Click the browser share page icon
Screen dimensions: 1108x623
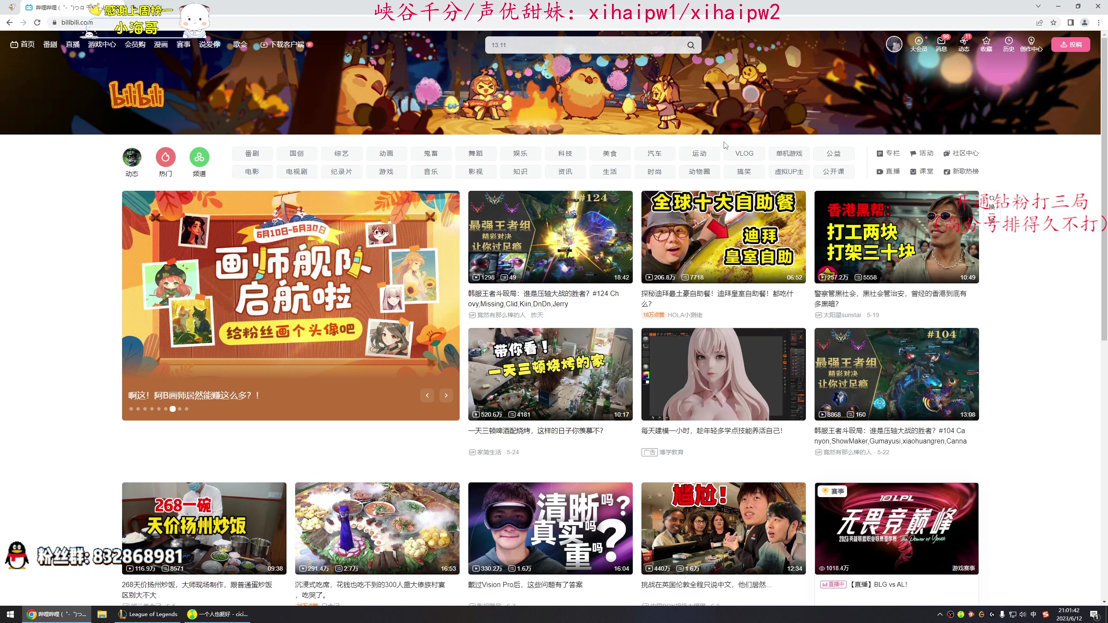[x=1040, y=22]
